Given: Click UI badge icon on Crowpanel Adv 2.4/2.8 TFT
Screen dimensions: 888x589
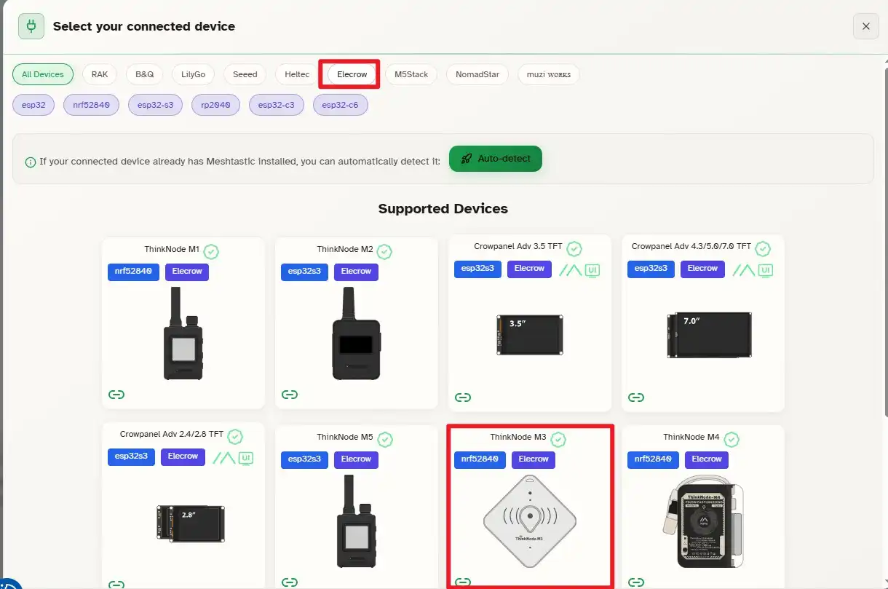Looking at the screenshot, I should [246, 458].
